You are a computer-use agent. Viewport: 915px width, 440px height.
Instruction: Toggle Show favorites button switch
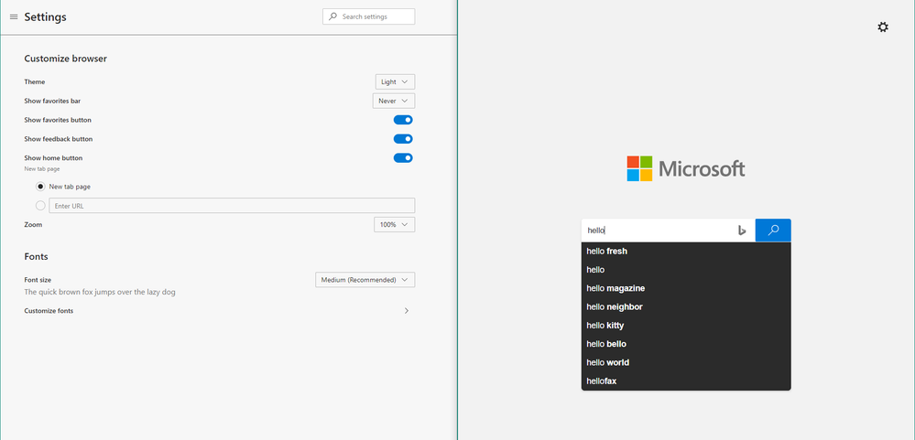pyautogui.click(x=403, y=120)
